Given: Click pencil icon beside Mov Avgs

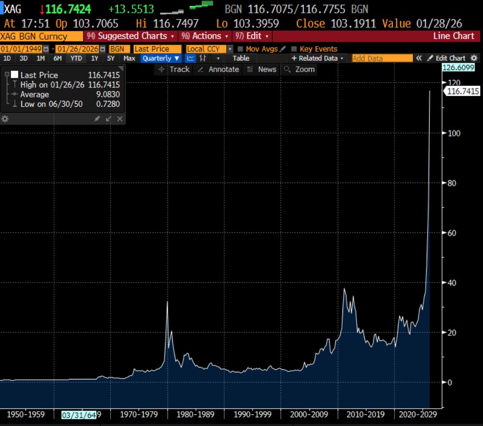Looking at the screenshot, I should click(x=283, y=49).
